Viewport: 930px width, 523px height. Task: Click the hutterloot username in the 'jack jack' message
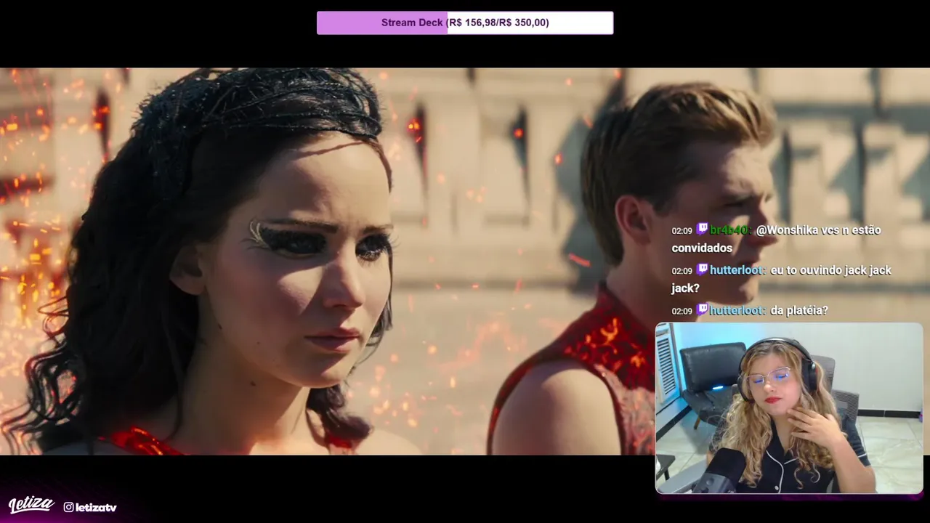(737, 270)
